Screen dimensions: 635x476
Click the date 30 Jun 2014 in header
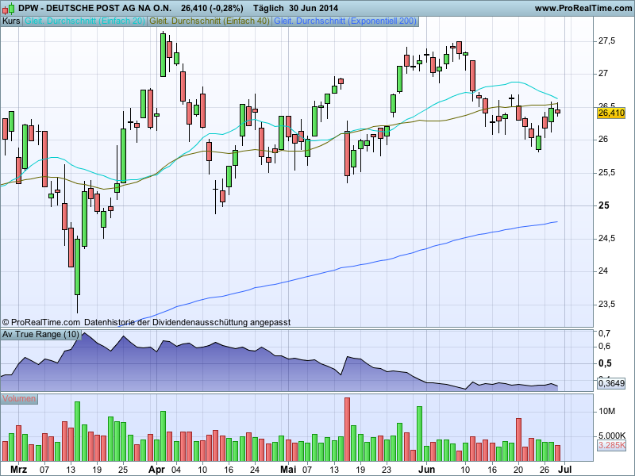[314, 8]
